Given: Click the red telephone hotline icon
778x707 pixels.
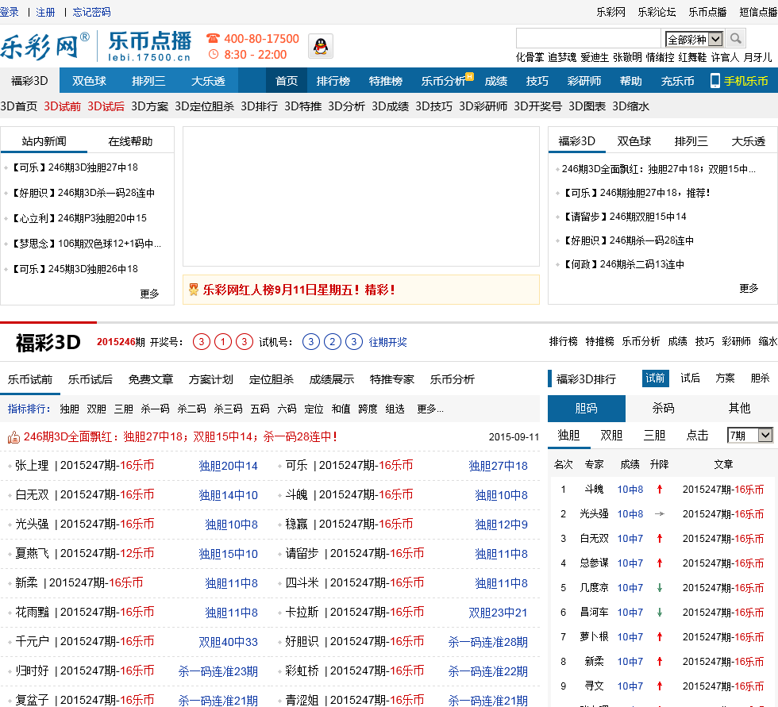Looking at the screenshot, I should (x=213, y=39).
